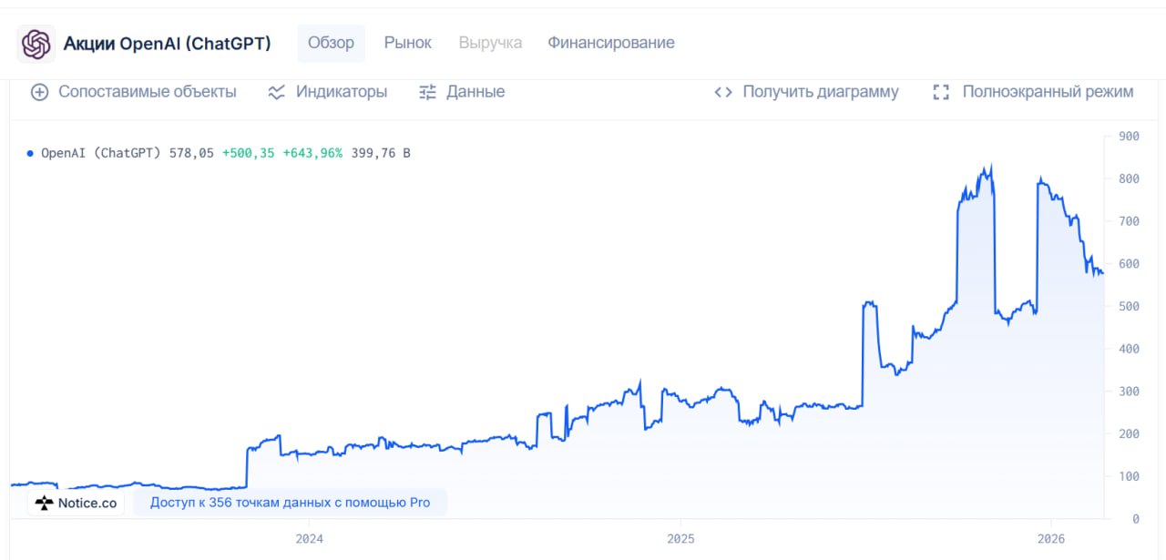Toggle the OpenAI (ChatGPT) series legend name
The height and width of the screenshot is (560, 1166).
[x=101, y=153]
